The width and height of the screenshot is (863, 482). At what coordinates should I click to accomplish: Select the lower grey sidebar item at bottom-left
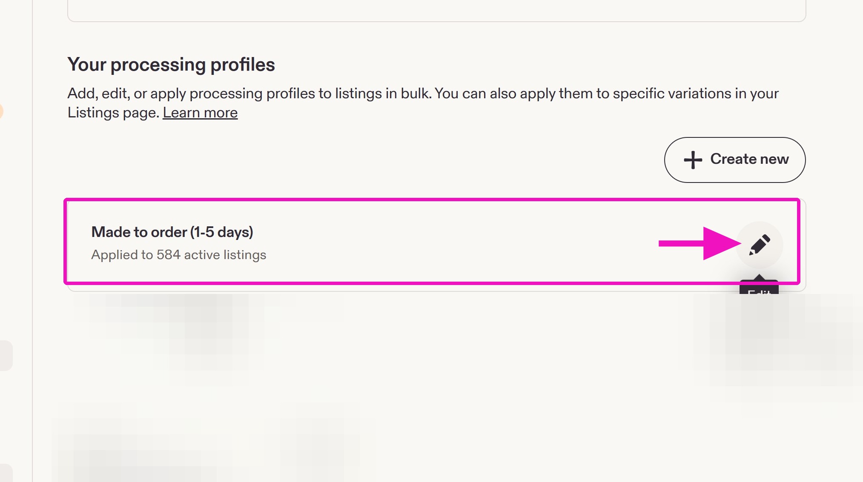click(6, 473)
